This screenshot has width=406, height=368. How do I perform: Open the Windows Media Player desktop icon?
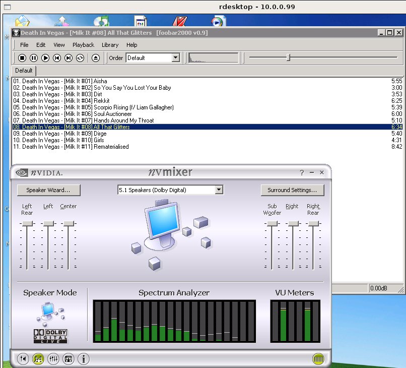coord(218,21)
